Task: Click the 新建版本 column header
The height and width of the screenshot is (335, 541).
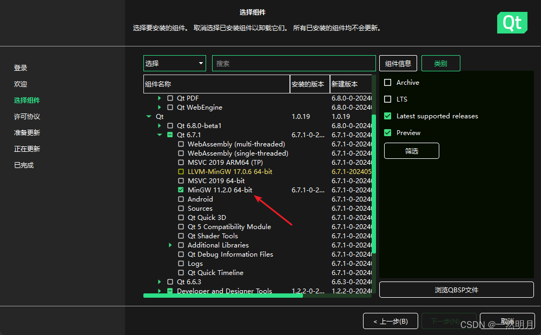Action: pyautogui.click(x=351, y=84)
